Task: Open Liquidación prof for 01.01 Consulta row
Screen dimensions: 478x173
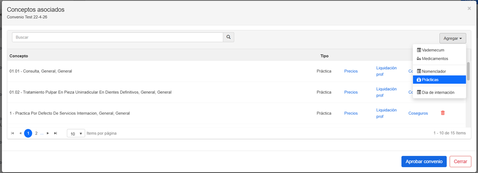Action: pyautogui.click(x=386, y=71)
